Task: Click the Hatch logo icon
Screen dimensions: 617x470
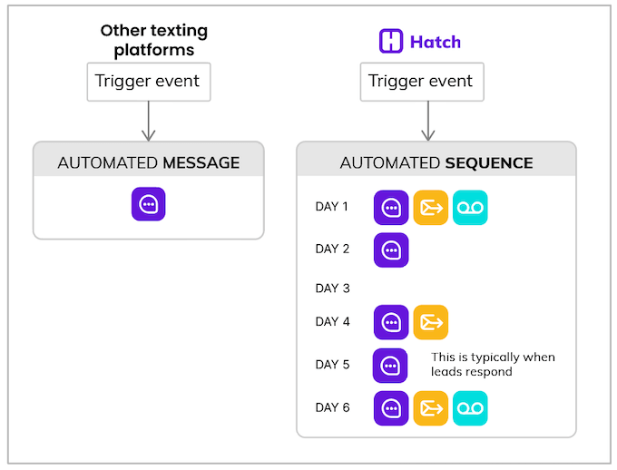Action: (390, 42)
